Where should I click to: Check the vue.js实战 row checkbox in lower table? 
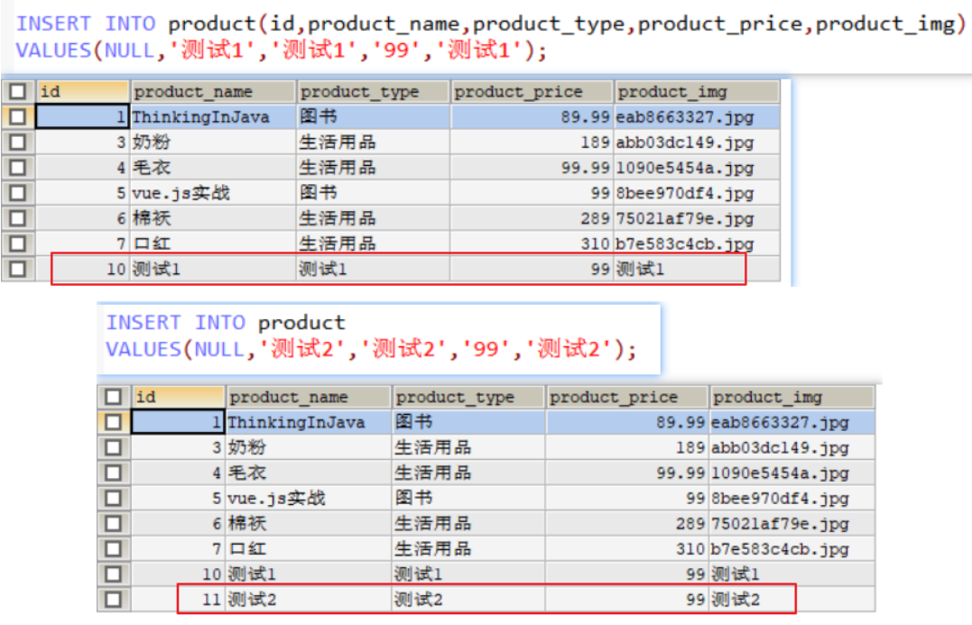pyautogui.click(x=113, y=498)
